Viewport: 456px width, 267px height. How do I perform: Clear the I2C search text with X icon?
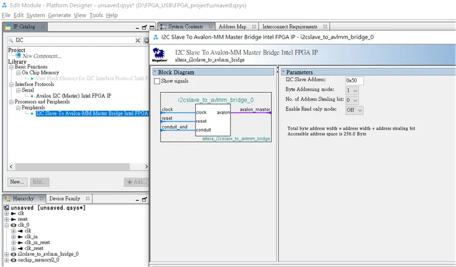click(138, 41)
